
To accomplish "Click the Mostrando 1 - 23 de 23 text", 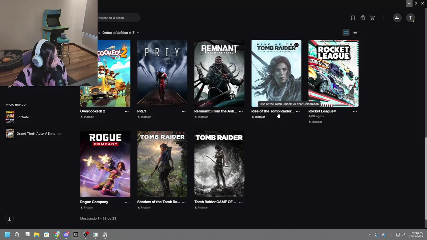I will pyautogui.click(x=98, y=219).
